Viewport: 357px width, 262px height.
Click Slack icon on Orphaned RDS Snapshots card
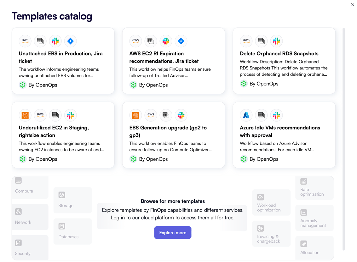tap(276, 41)
